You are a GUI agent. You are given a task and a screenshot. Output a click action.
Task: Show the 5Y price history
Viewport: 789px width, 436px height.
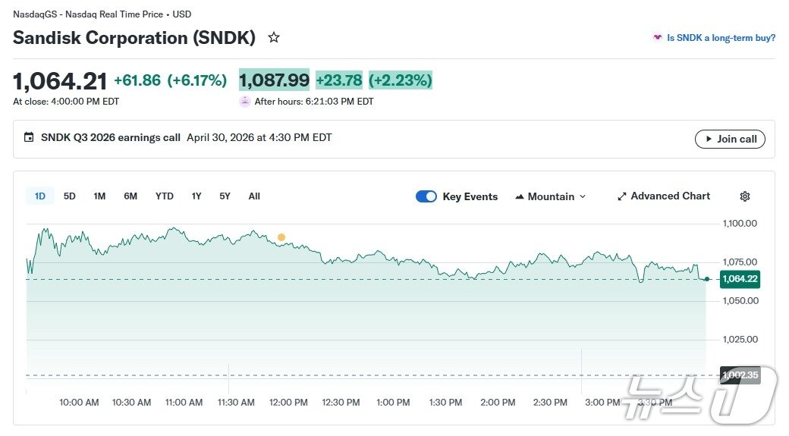tap(225, 196)
